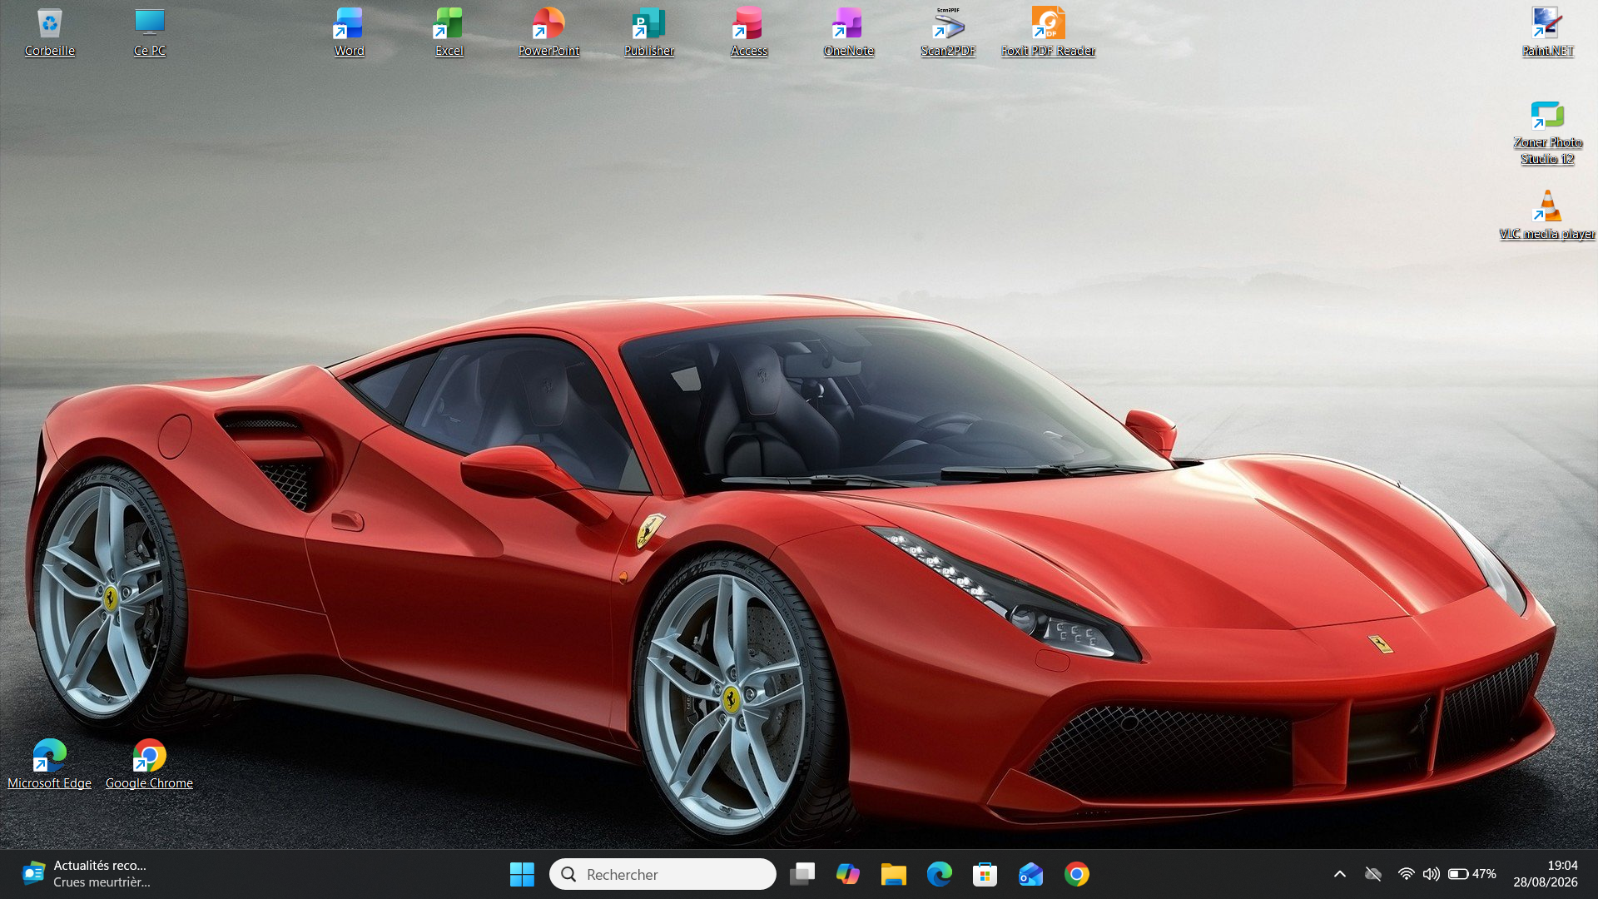
Task: Select the VLC media player shortcut
Action: (x=1547, y=216)
